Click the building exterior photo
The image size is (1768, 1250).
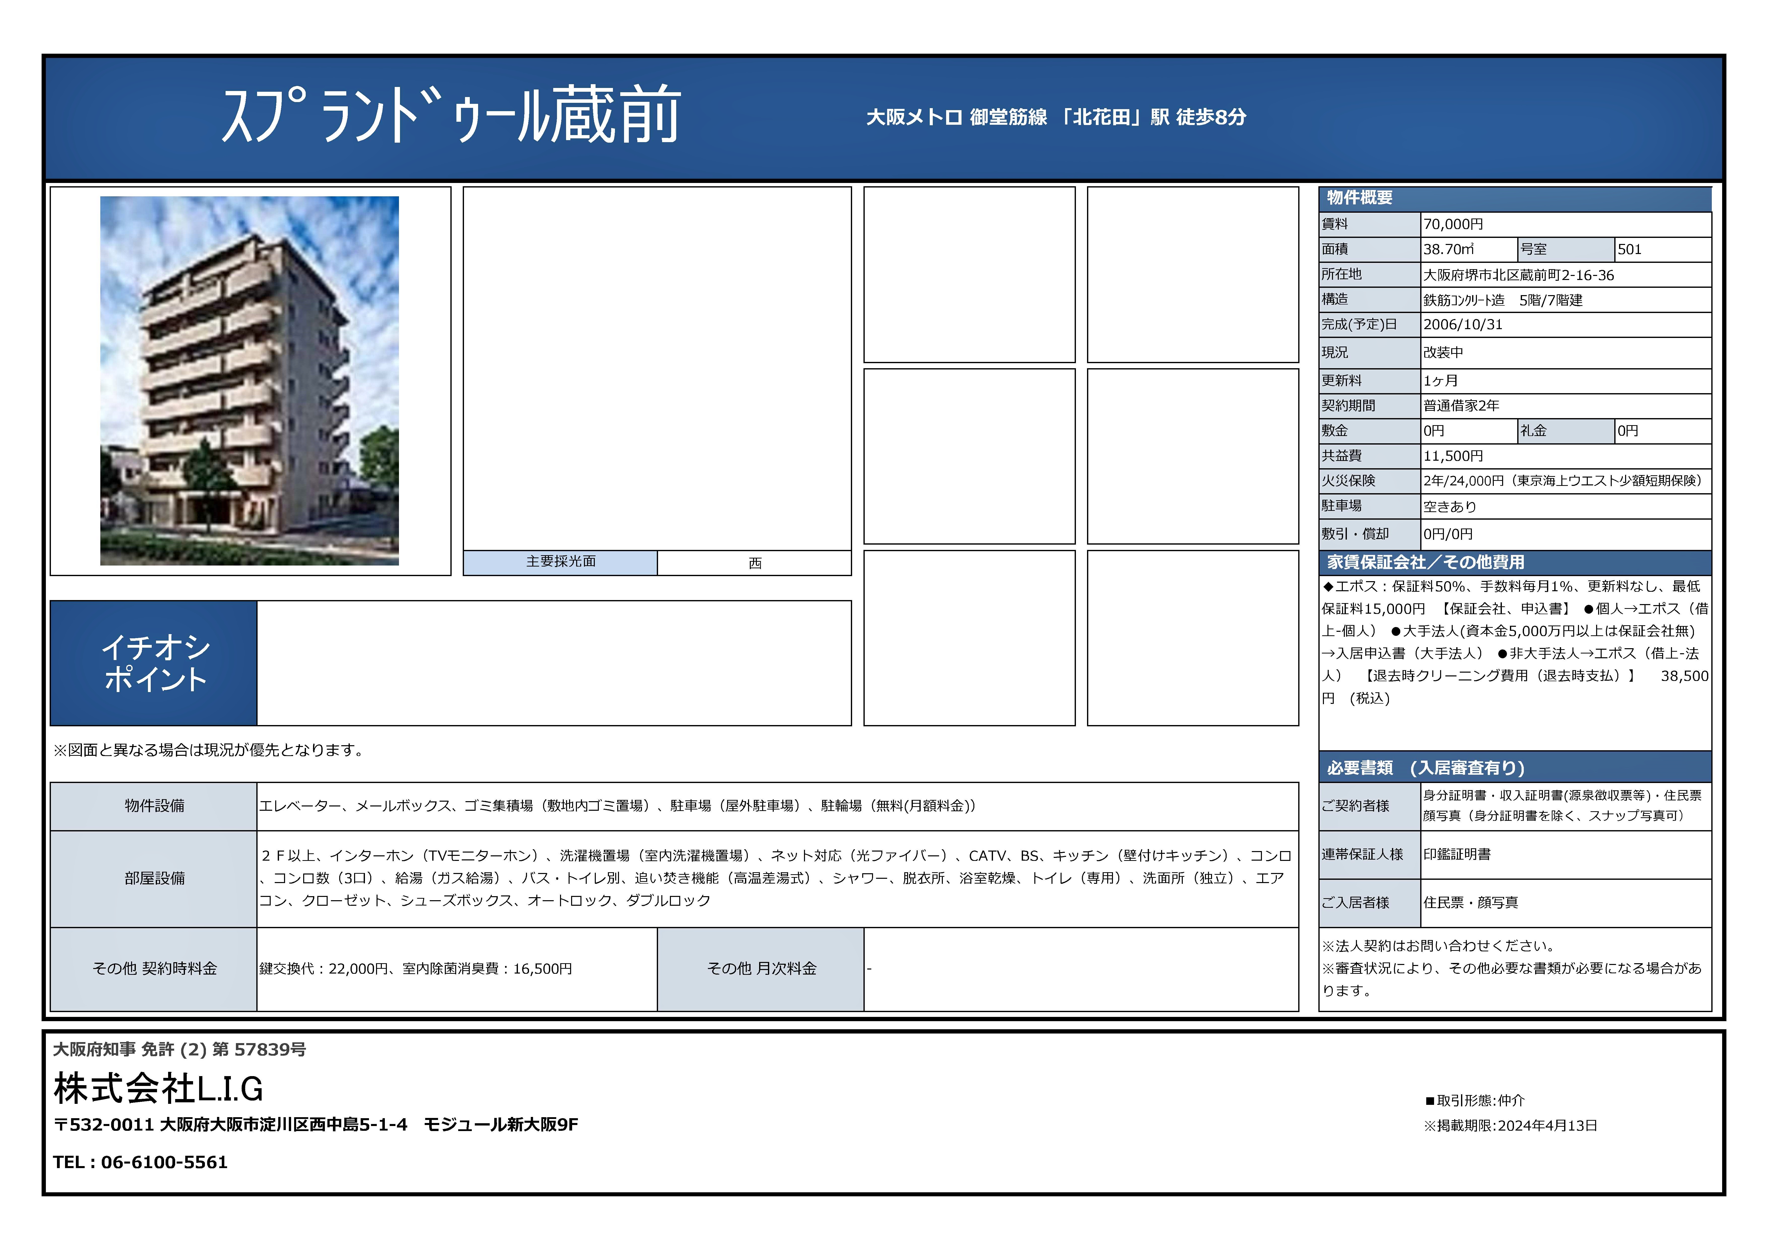click(250, 381)
